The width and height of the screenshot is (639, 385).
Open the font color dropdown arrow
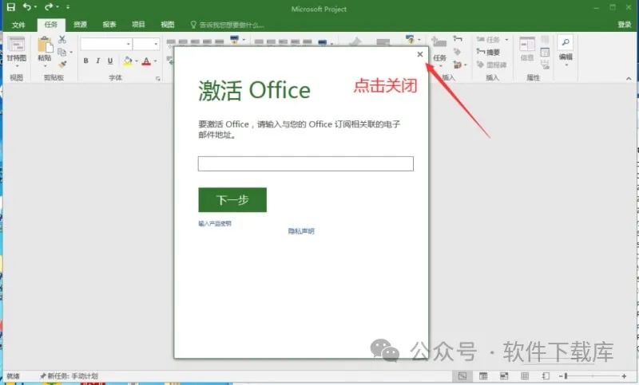coord(155,61)
